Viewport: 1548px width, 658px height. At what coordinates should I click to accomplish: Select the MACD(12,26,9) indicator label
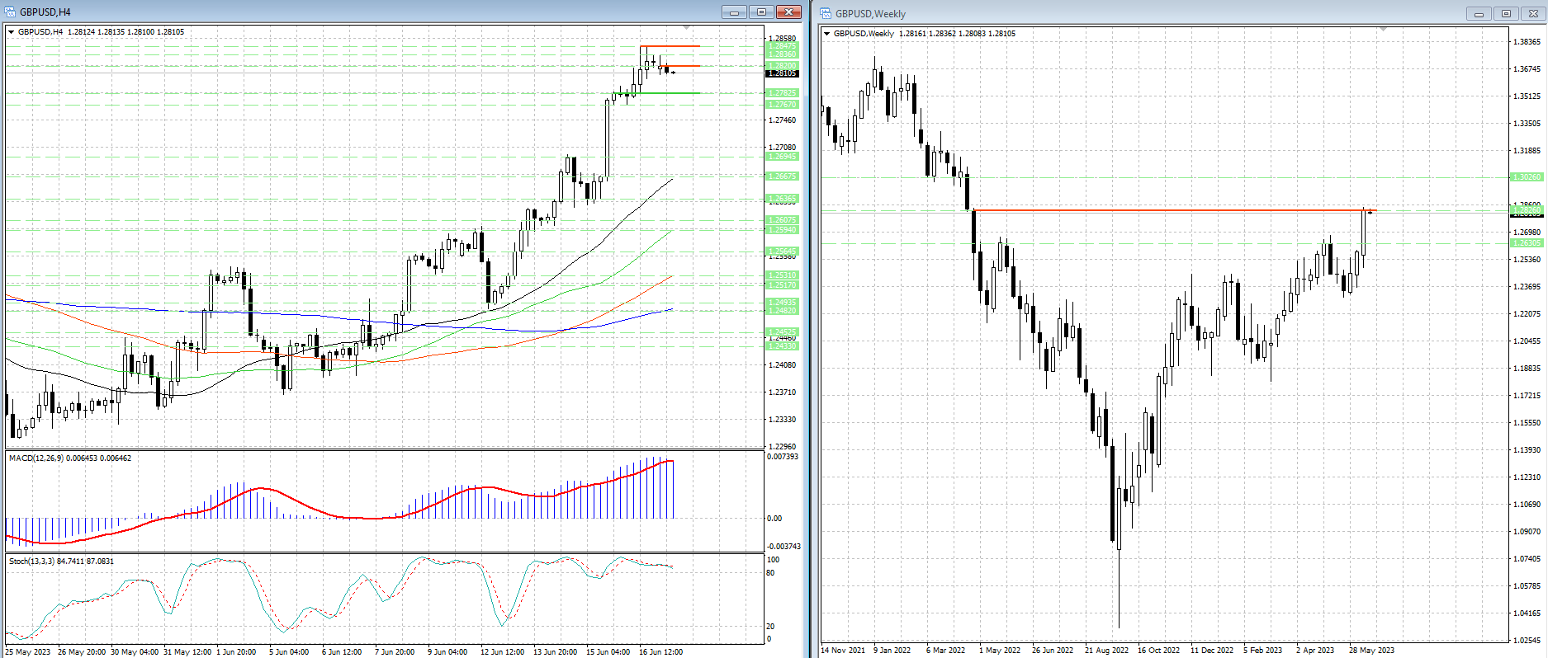[69, 458]
